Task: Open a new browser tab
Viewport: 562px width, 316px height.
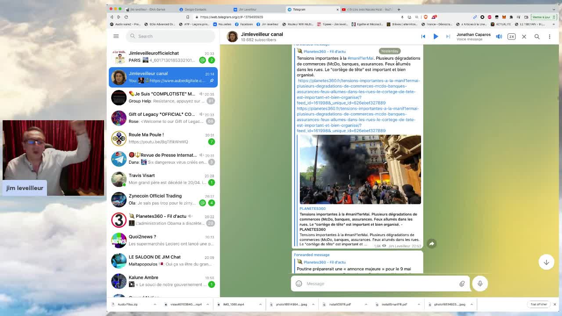Action: point(399,9)
